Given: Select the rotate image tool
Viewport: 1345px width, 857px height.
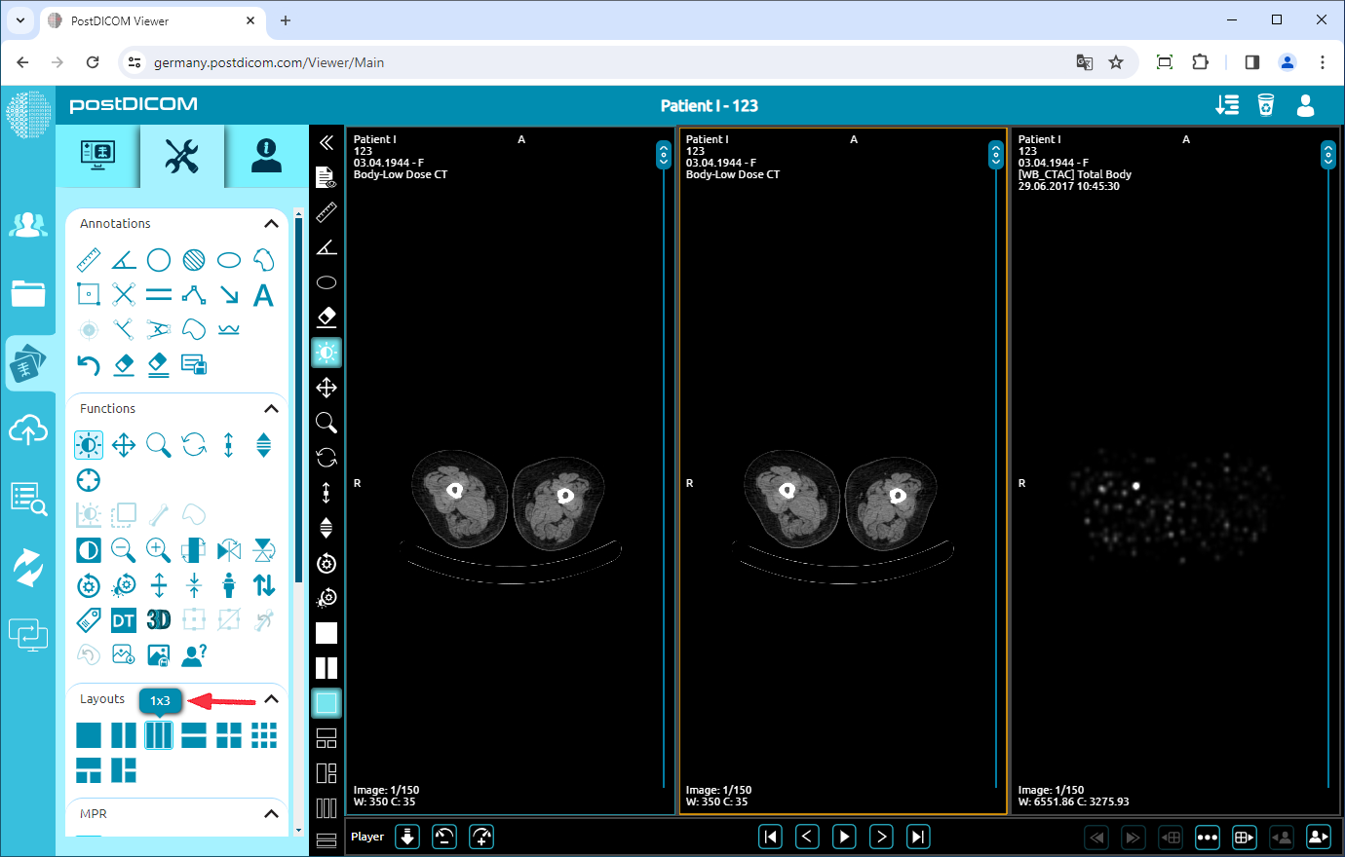Looking at the screenshot, I should (x=193, y=444).
